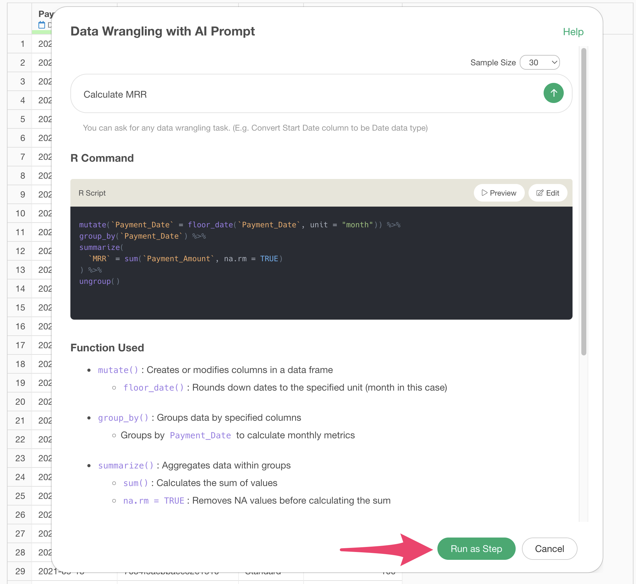This screenshot has height=584, width=636.
Task: Click the R Script header label
Action: [92, 193]
